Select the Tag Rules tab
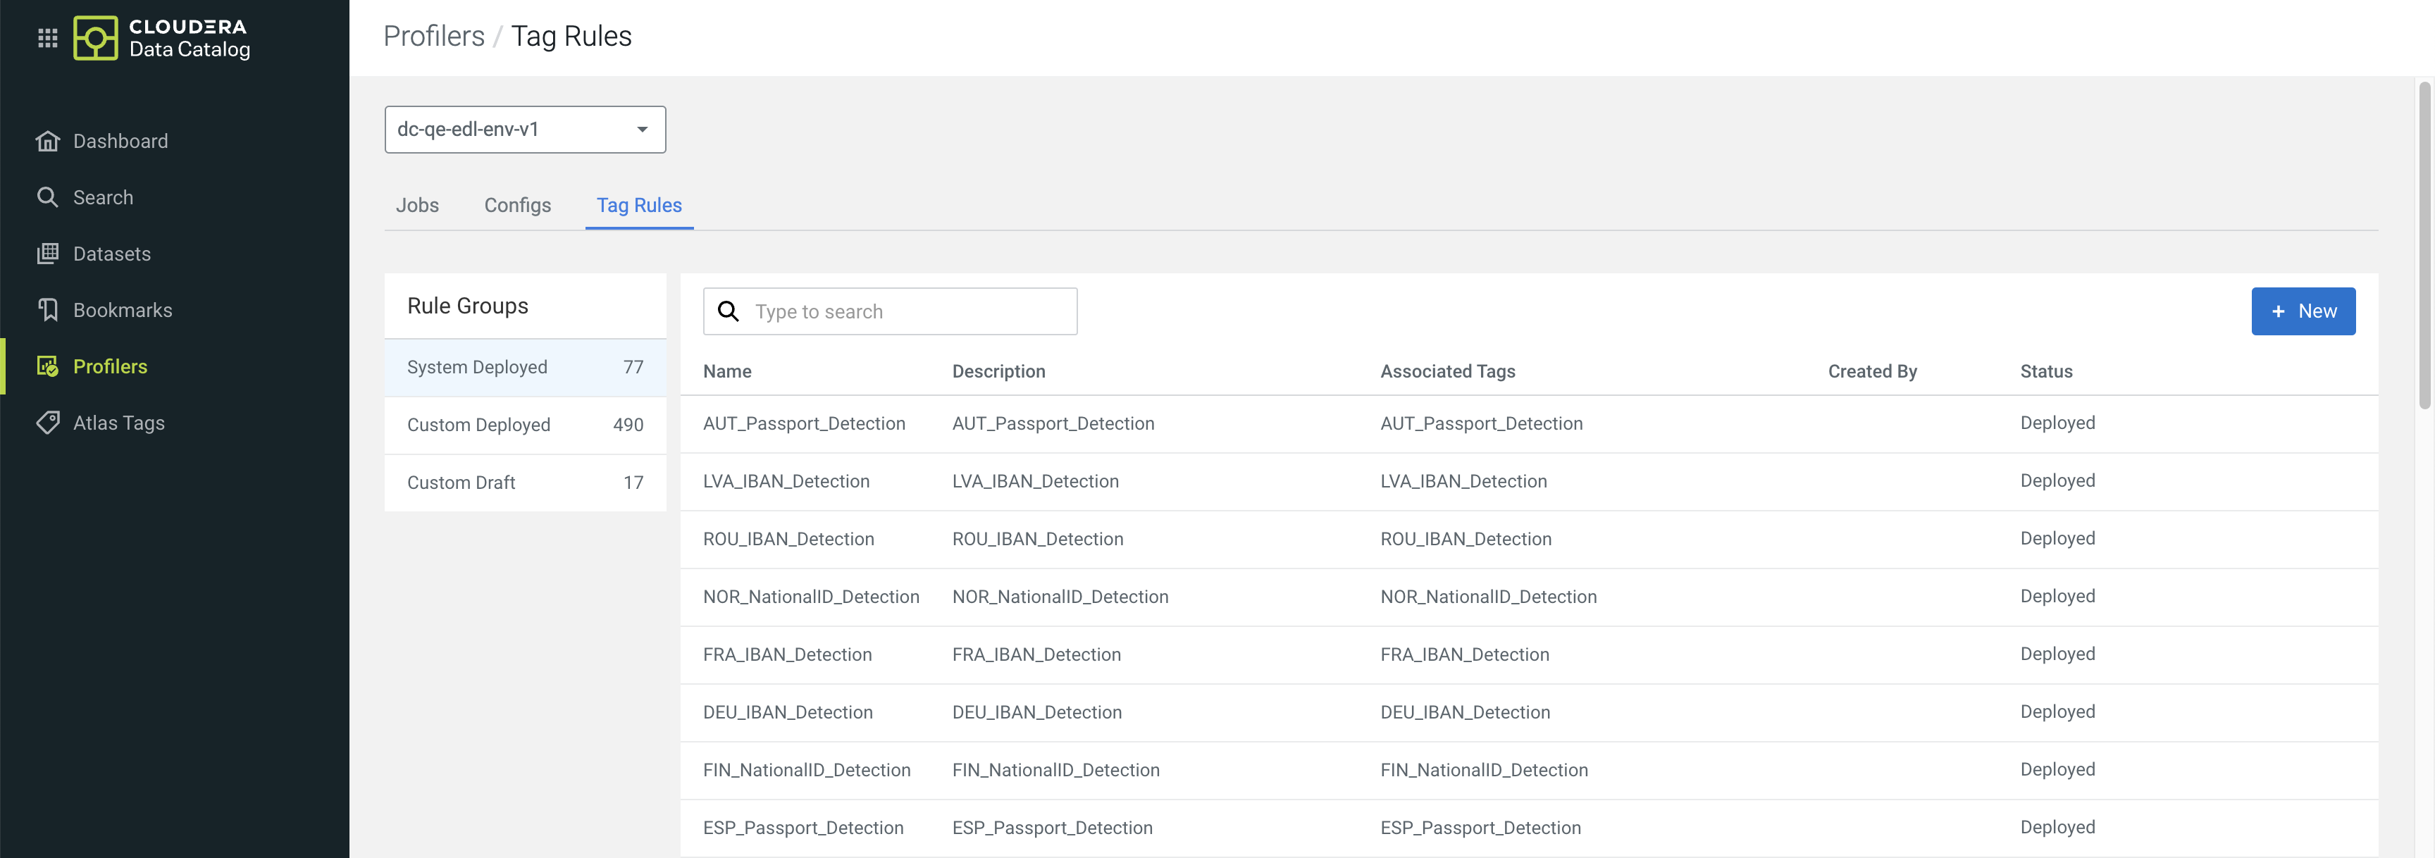 (639, 205)
